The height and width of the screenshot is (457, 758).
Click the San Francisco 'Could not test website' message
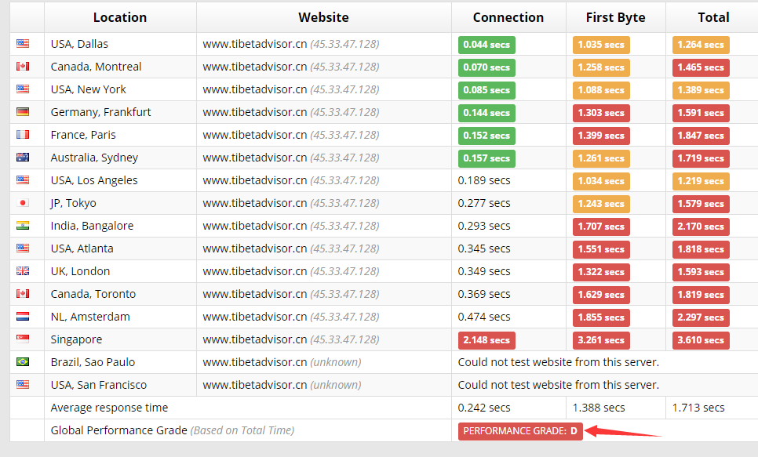coord(559,385)
